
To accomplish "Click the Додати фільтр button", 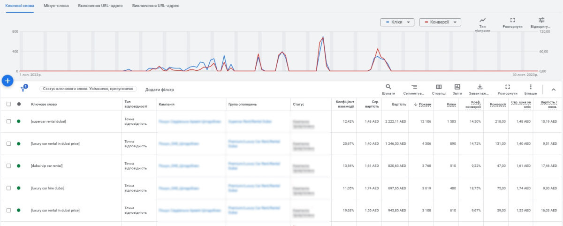I will coord(159,89).
